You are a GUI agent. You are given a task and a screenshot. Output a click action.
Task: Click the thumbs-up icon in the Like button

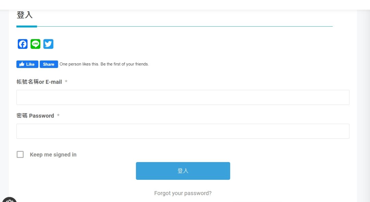pyautogui.click(x=22, y=64)
